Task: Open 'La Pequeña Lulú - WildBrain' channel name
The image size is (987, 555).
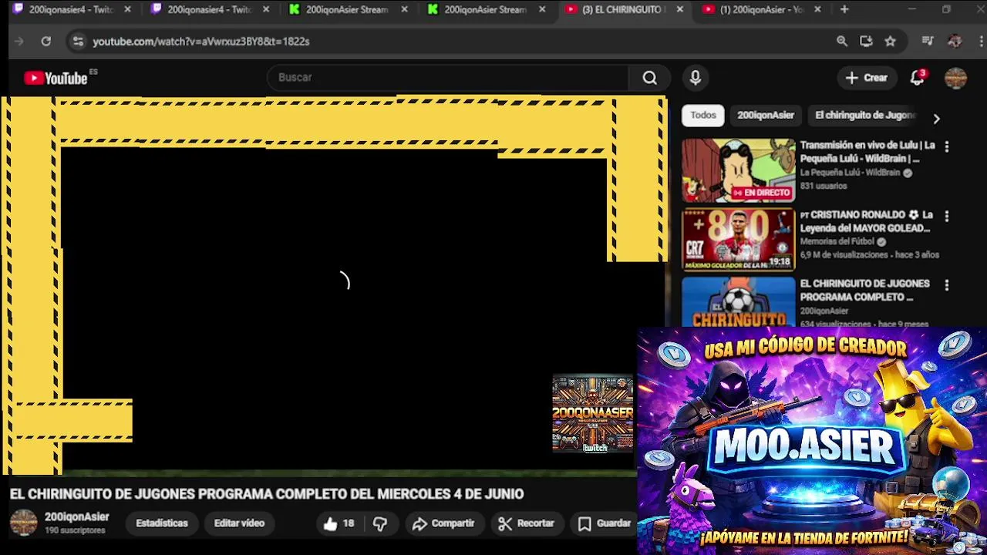Action: 850,173
